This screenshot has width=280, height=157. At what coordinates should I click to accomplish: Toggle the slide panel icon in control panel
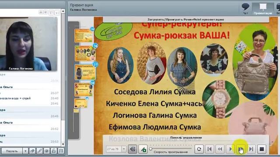133,149
